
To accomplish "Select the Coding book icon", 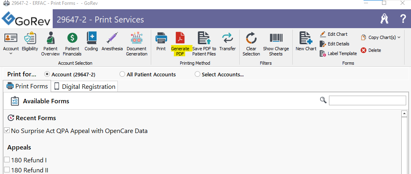I will (x=91, y=38).
